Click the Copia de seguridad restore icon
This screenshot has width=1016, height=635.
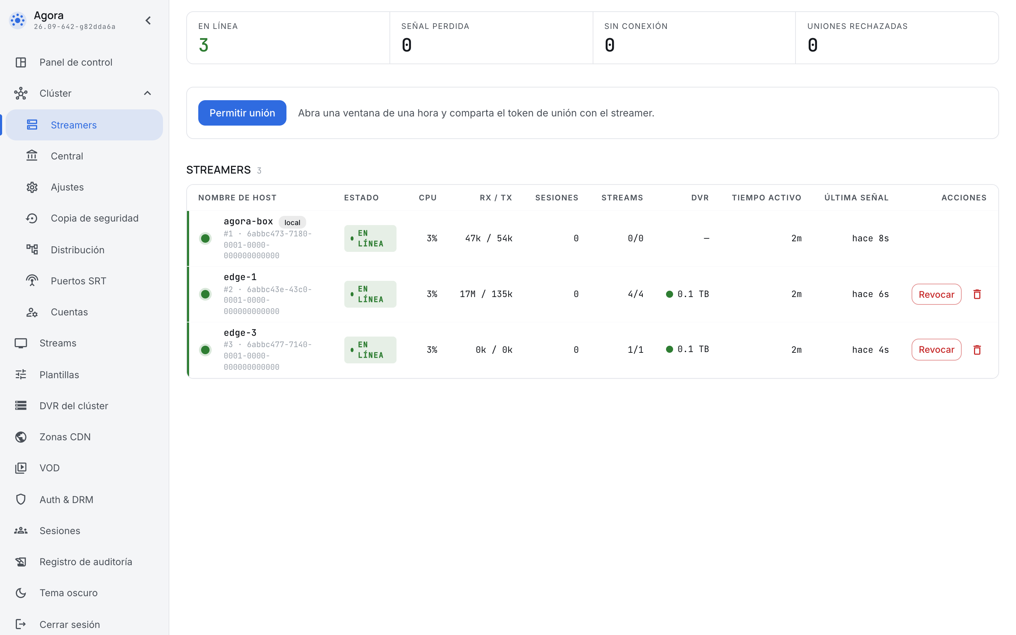click(x=32, y=218)
